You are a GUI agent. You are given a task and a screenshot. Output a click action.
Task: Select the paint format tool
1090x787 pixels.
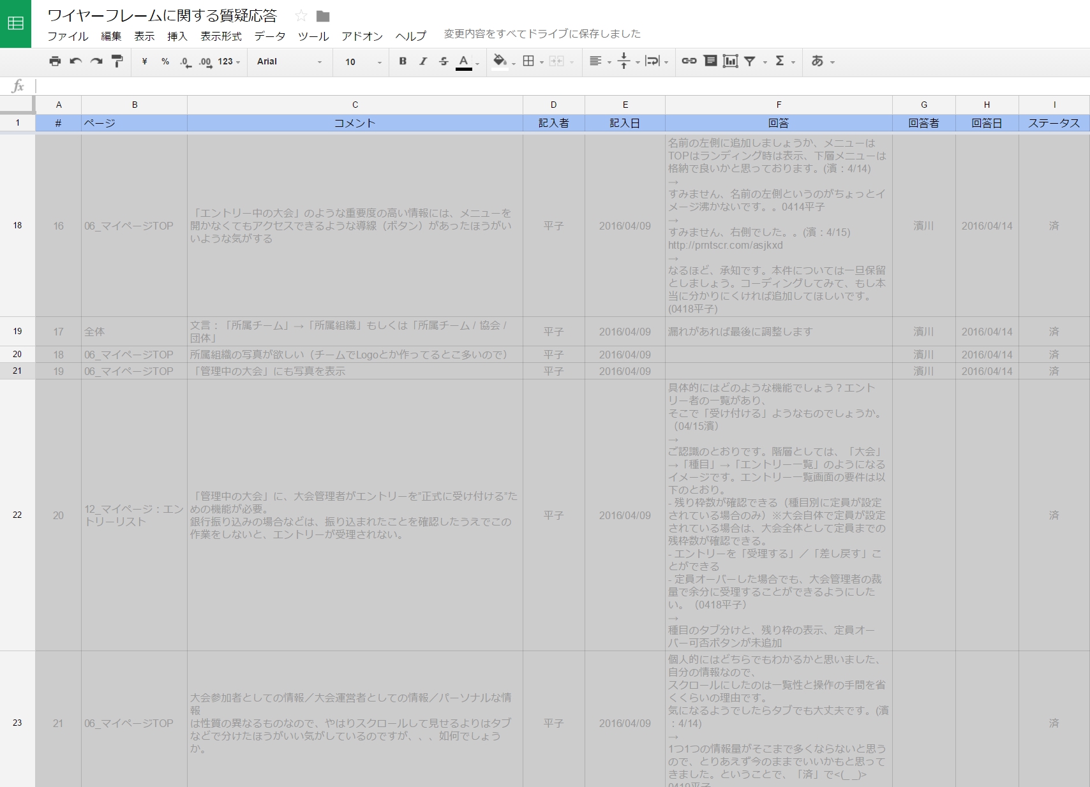pos(117,61)
